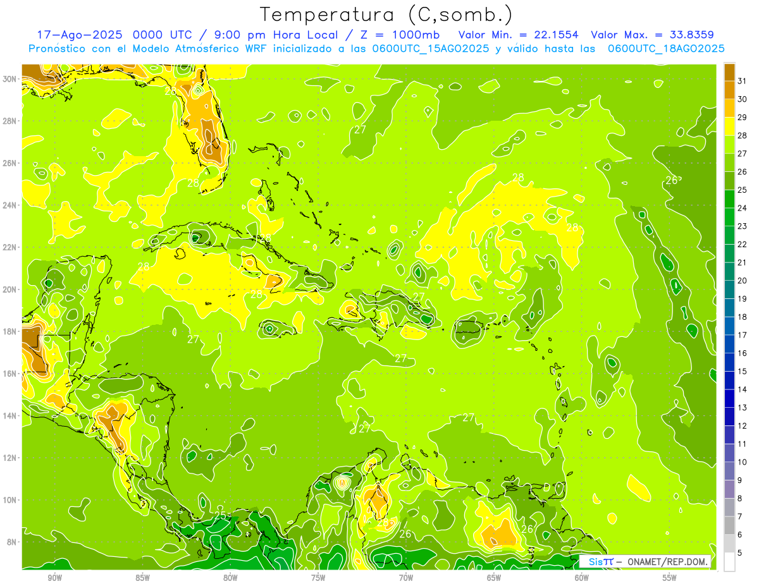Click the legend value 13
Viewport: 759px width, 586px height.
click(742, 408)
